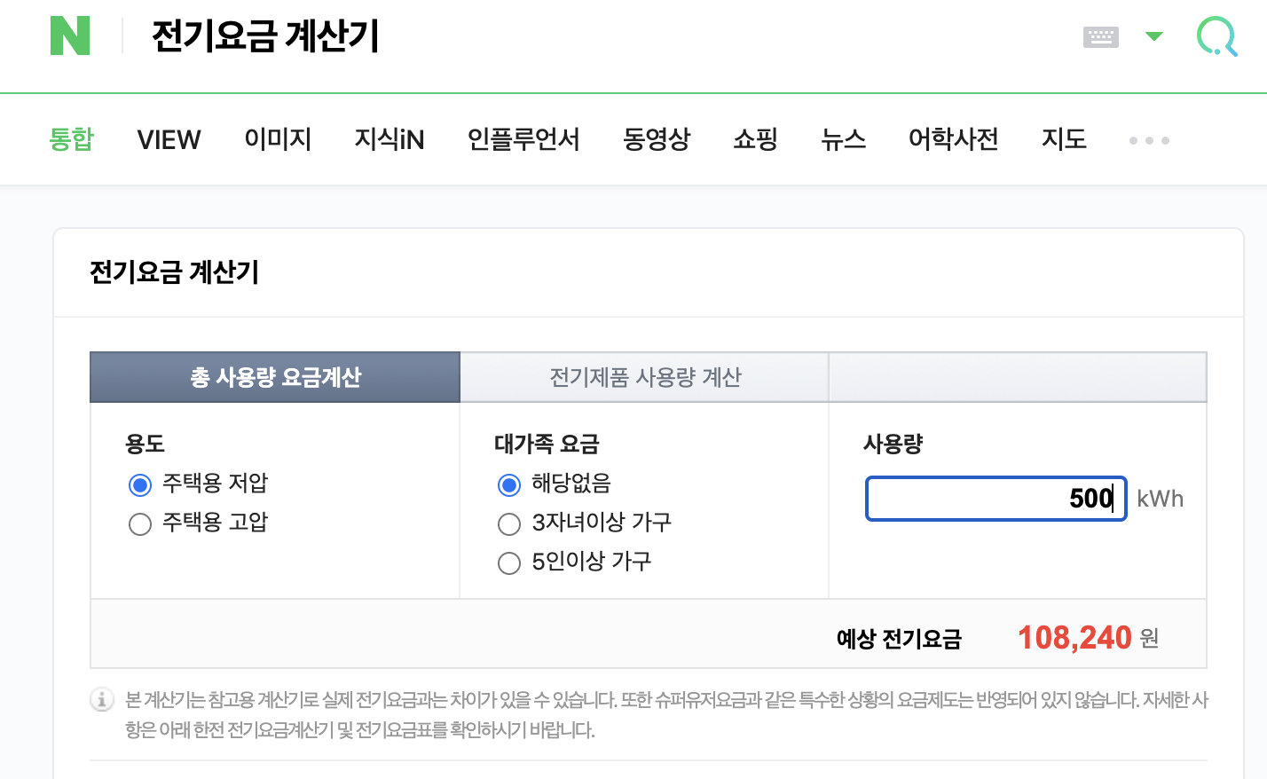Click the search magnifier icon

coord(1217,36)
